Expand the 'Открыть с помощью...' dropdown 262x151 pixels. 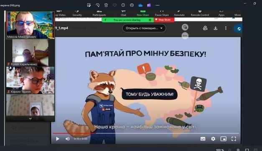click(x=144, y=28)
